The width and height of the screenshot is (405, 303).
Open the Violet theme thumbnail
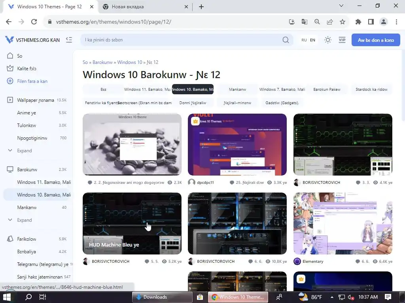(x=237, y=144)
